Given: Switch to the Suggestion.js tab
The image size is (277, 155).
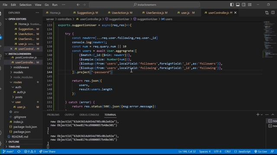Looking at the screenshot, I should point(86,12).
